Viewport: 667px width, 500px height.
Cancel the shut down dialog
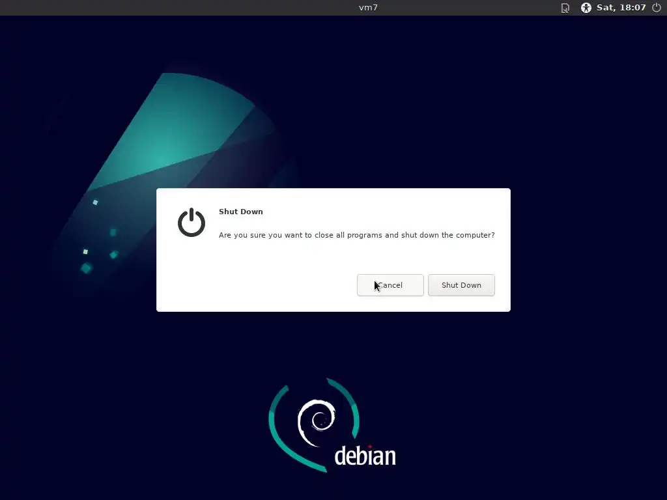[390, 285]
